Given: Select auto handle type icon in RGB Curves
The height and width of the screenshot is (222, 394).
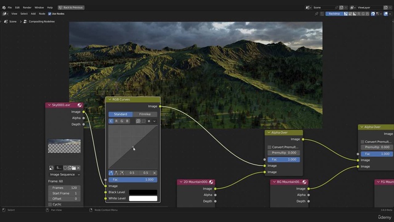Looking at the screenshot, I should [x=111, y=173].
